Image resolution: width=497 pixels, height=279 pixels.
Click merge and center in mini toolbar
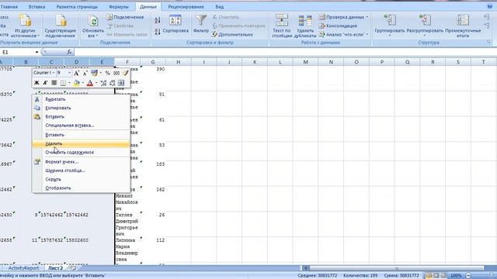pos(121,83)
